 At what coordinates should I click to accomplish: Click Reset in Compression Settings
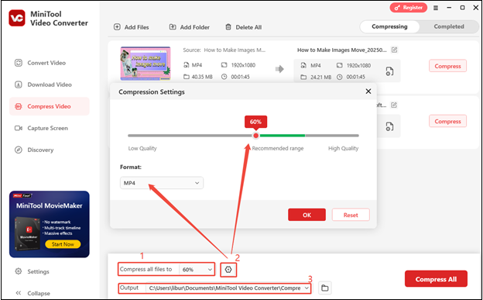(x=351, y=215)
